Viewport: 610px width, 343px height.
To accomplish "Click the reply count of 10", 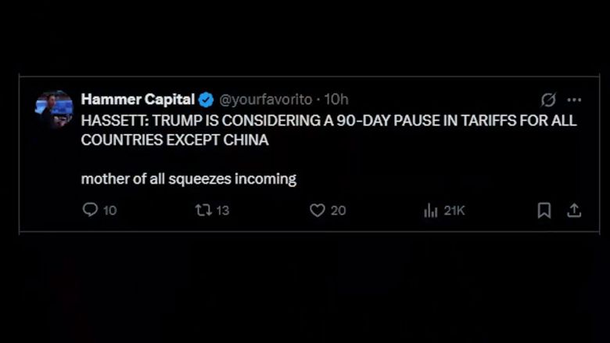I will [109, 210].
